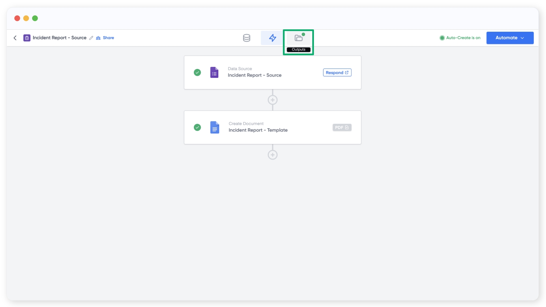Expand the Automate dropdown button

click(x=509, y=38)
